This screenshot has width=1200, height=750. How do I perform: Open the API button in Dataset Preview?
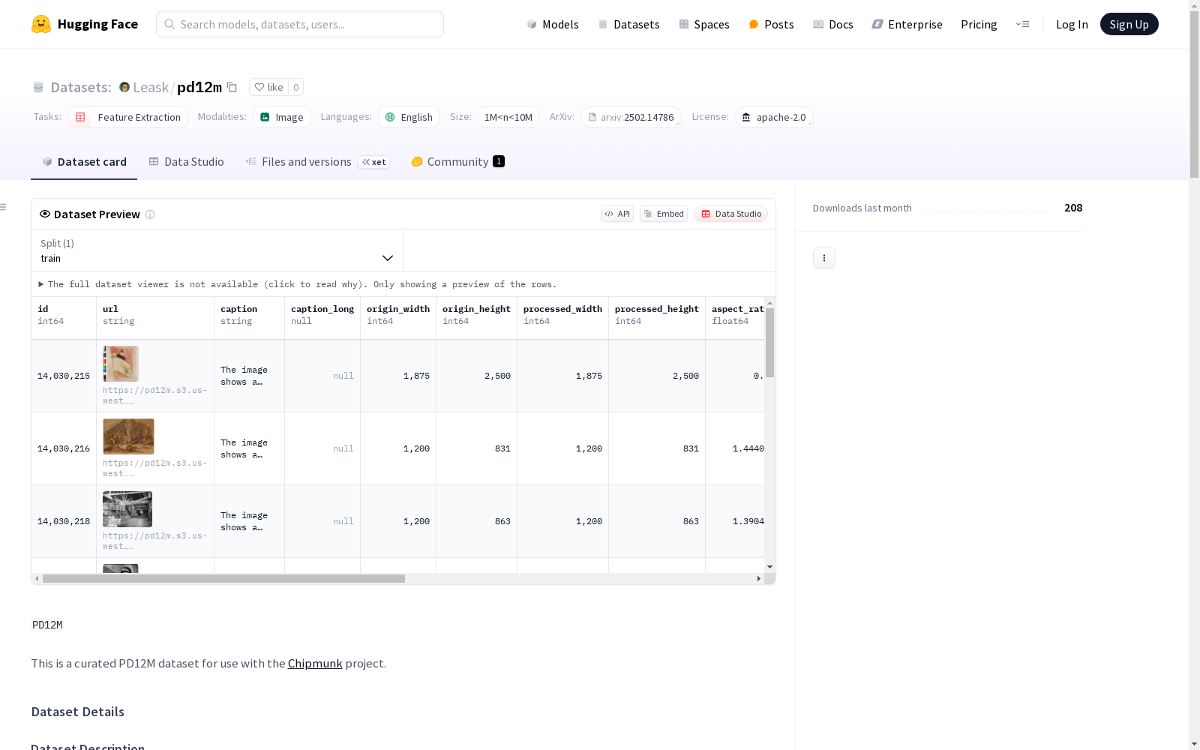(x=617, y=214)
